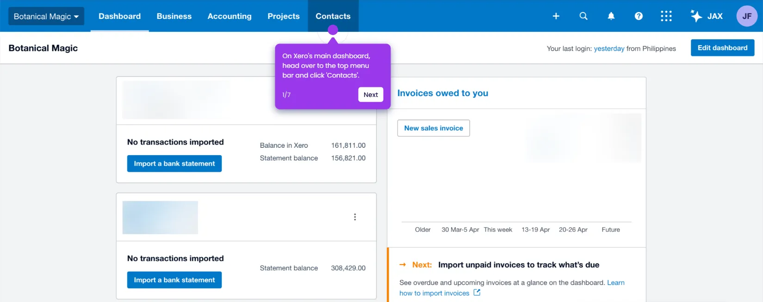This screenshot has width=763, height=302.
Task: Select the 13-19 Apr chart label
Action: [536, 230]
